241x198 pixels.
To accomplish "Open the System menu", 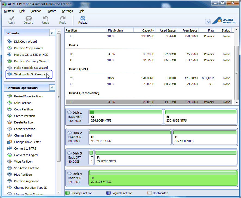I will pyautogui.click(x=9, y=11).
